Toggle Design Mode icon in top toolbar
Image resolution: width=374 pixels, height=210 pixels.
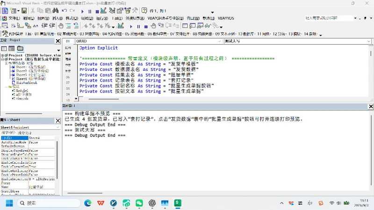[103, 11]
